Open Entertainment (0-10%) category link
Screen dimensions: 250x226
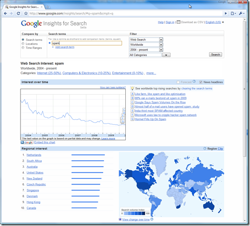128,73
